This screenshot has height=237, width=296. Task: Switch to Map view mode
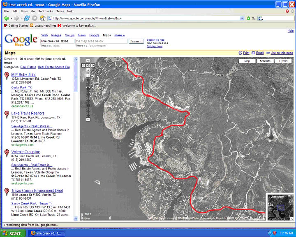coord(247,61)
